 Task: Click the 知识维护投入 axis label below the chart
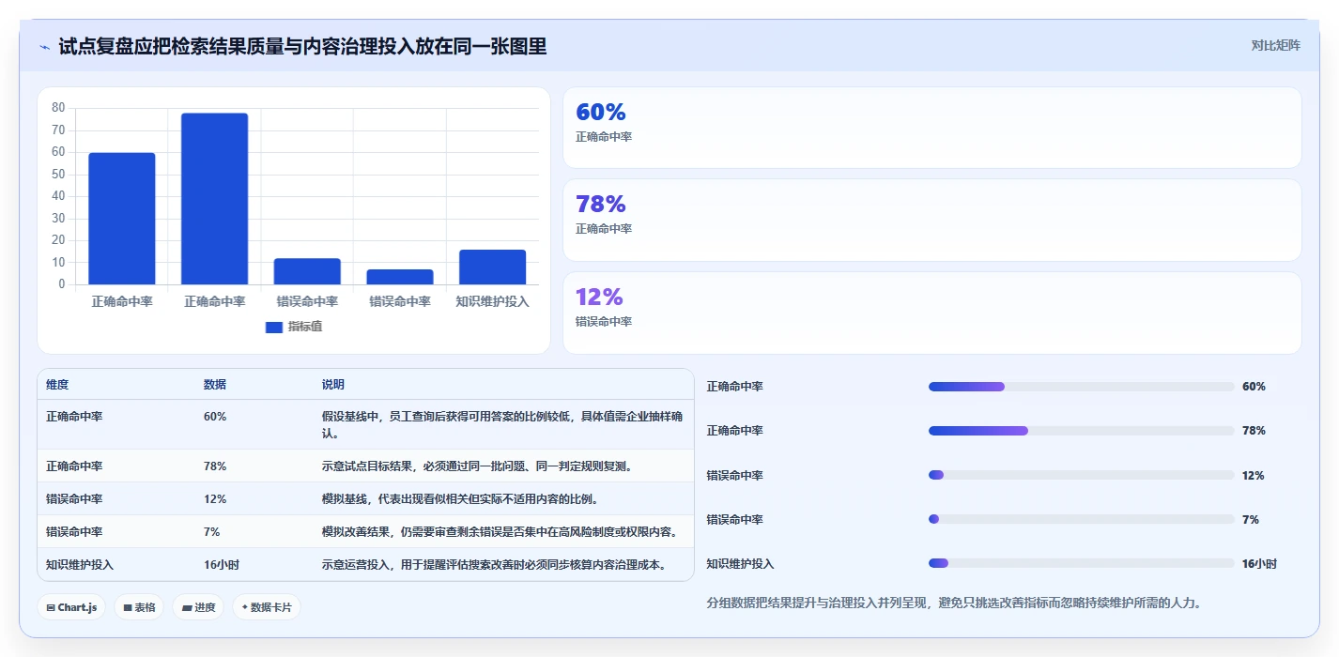coord(492,301)
